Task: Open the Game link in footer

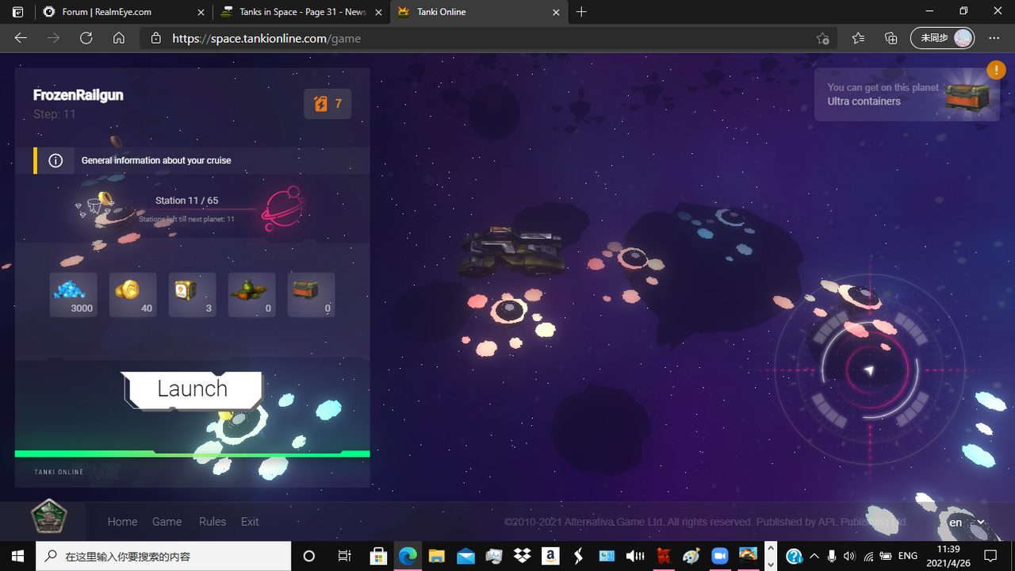Action: [x=167, y=522]
